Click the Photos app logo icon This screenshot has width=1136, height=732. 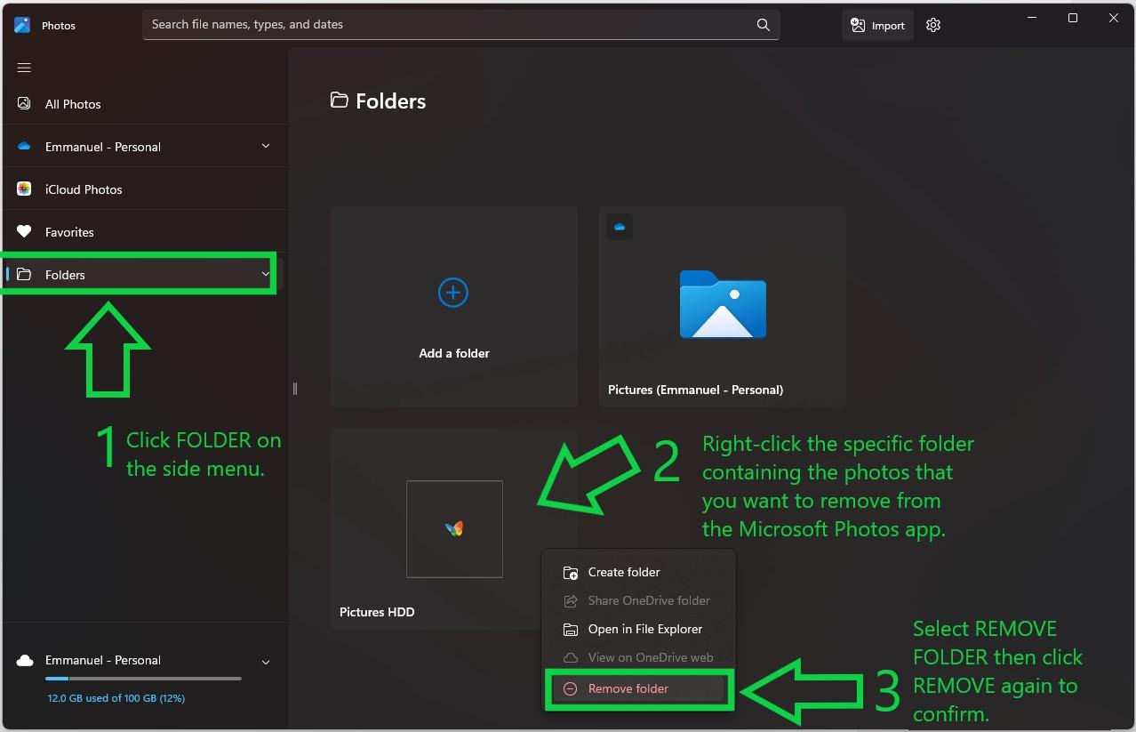(22, 25)
